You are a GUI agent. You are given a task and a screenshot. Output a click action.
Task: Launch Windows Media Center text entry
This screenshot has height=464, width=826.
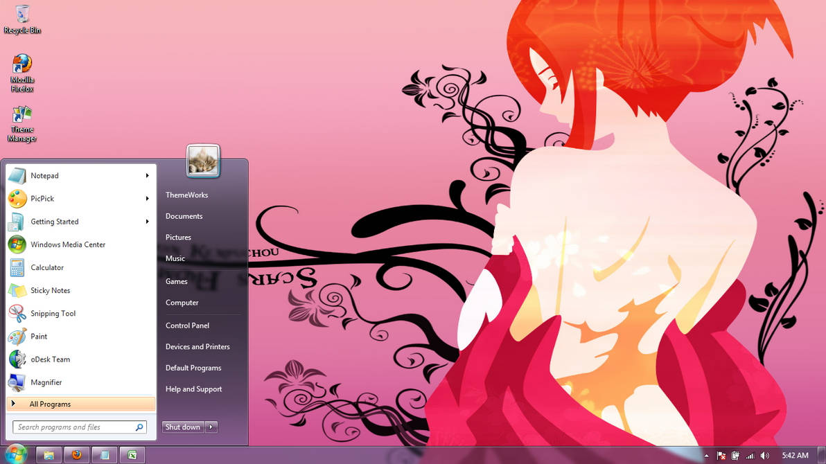click(x=68, y=244)
